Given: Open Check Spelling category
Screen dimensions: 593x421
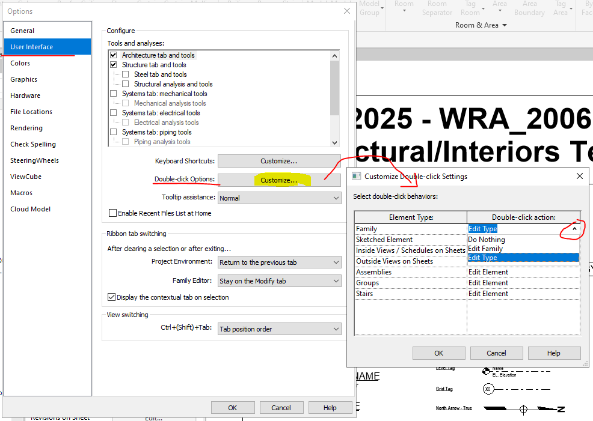Looking at the screenshot, I should tap(48, 144).
